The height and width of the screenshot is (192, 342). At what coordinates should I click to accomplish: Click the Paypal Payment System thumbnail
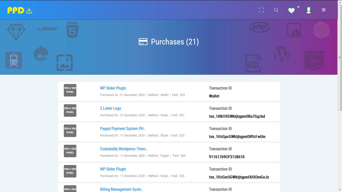70,130
